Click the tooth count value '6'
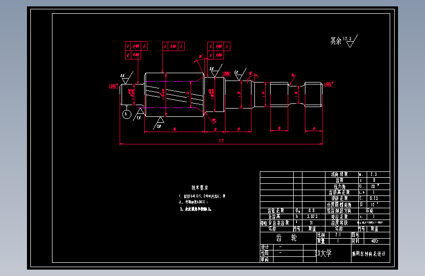Image resolution: width=425 pixels, height=276 pixels. click(x=374, y=180)
